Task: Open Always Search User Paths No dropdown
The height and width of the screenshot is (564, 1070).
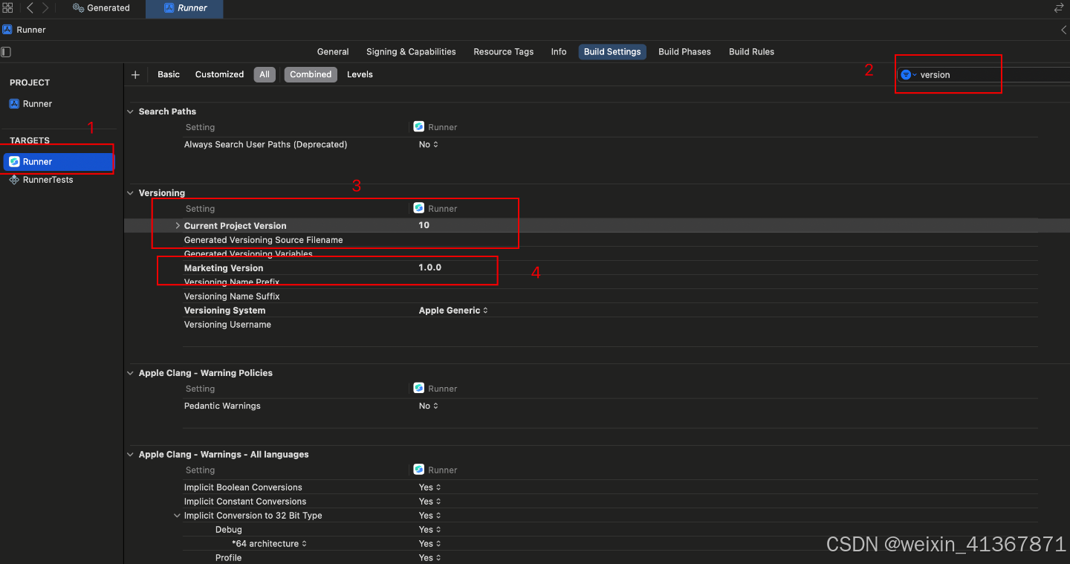Action: tap(429, 144)
